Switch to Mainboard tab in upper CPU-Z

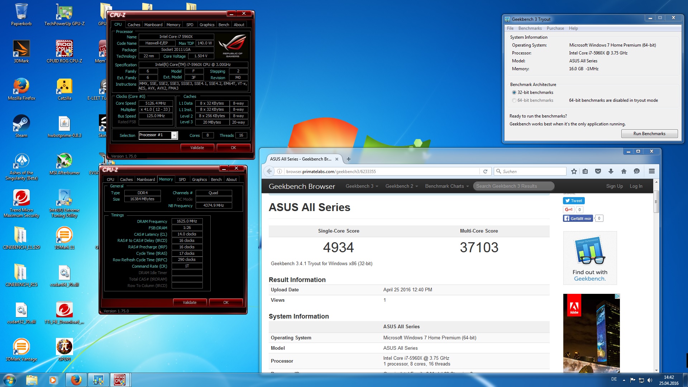click(x=153, y=25)
